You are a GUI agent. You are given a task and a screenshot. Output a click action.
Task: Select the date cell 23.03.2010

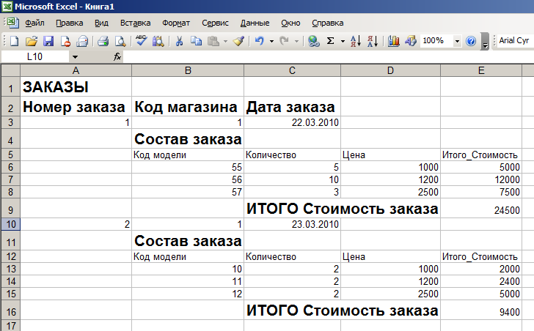292,224
